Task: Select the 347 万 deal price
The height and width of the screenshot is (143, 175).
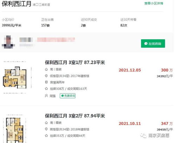Action: click(167, 123)
